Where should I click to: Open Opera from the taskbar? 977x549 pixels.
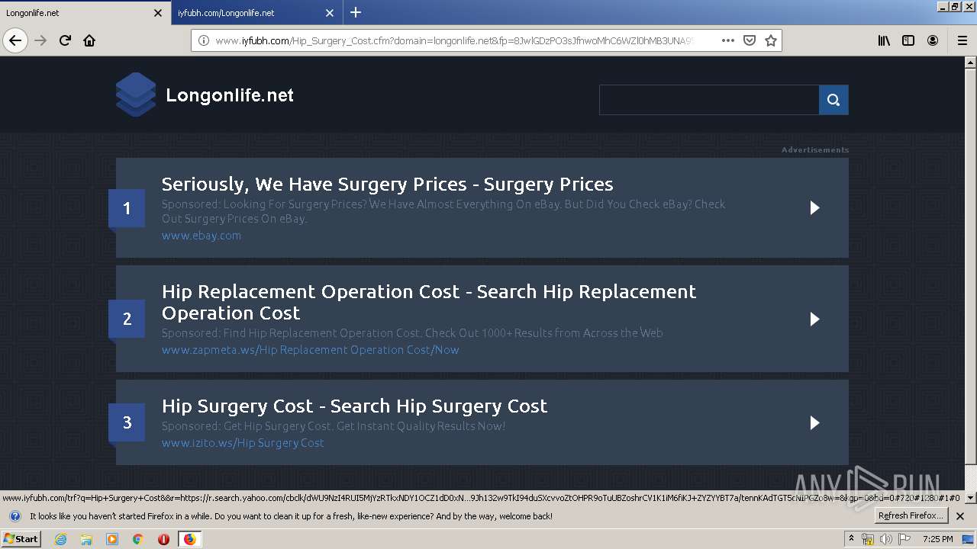tap(163, 539)
